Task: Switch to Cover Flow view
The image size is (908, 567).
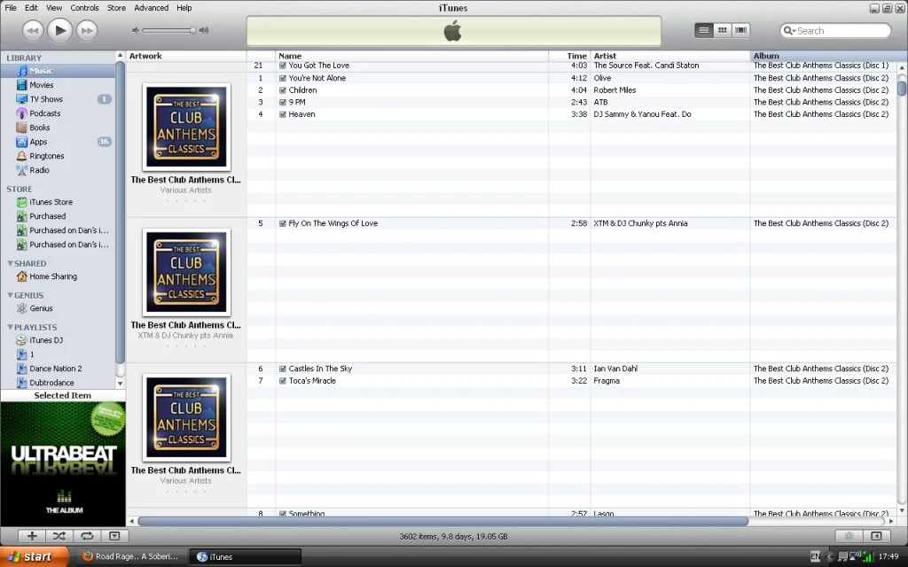Action: point(740,30)
